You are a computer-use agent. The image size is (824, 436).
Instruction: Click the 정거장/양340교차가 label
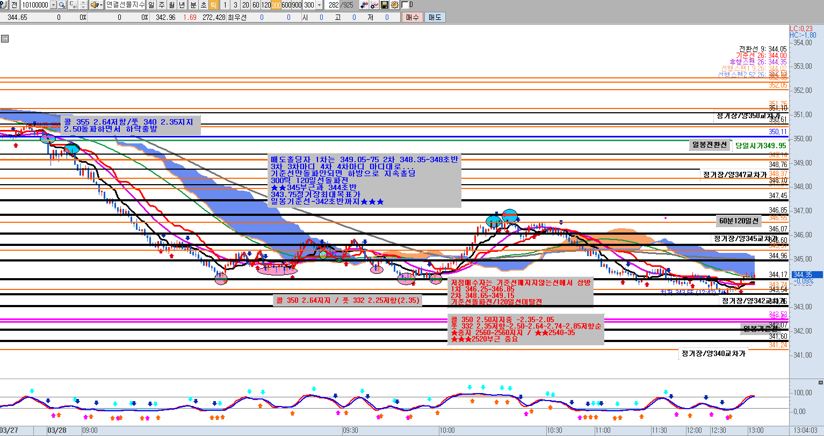[x=713, y=353]
